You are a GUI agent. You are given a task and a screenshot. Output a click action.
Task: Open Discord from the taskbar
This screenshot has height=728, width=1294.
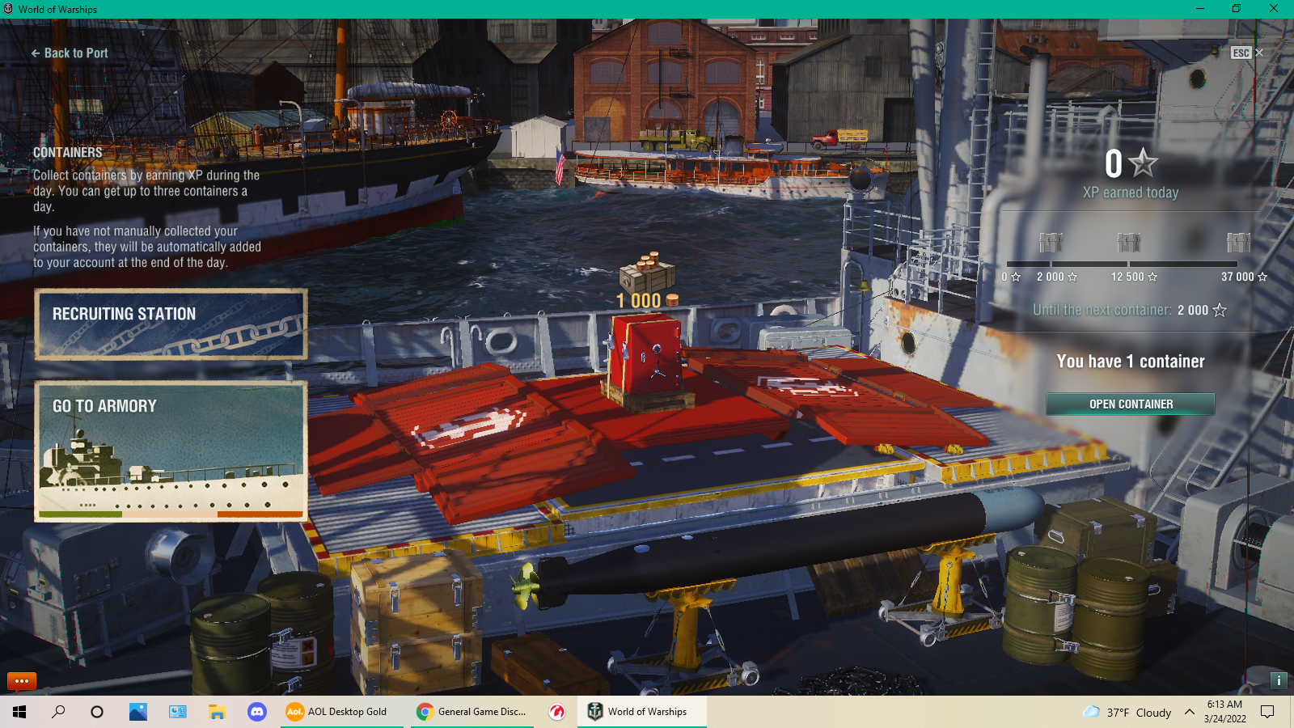point(257,712)
